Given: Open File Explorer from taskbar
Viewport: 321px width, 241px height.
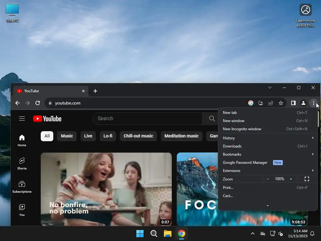Looking at the screenshot, I should click(167, 233).
